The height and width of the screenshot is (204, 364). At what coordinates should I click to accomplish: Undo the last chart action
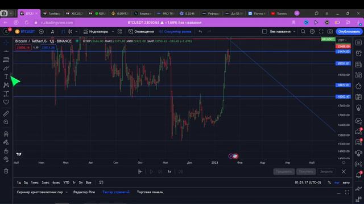coord(200,32)
